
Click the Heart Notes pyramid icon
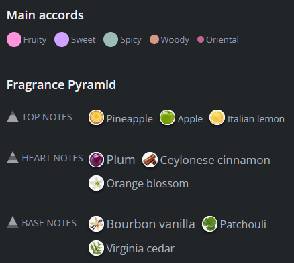[13, 157]
